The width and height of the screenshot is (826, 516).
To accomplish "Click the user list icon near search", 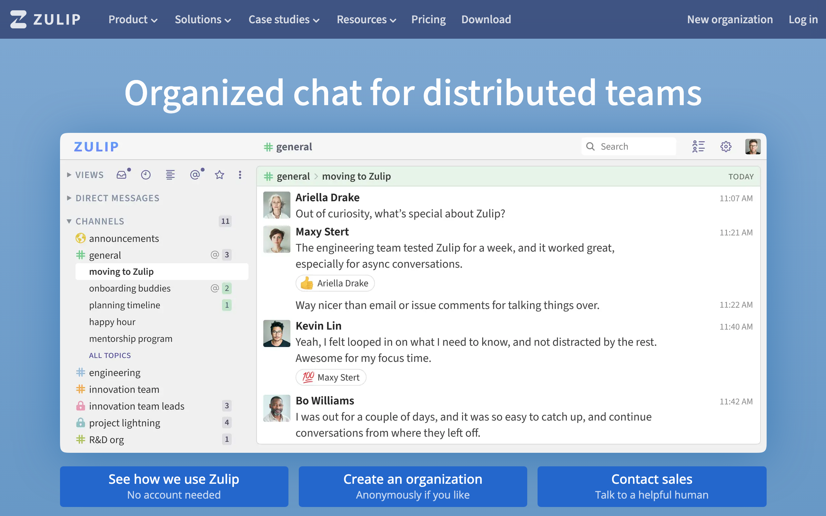I will point(698,146).
